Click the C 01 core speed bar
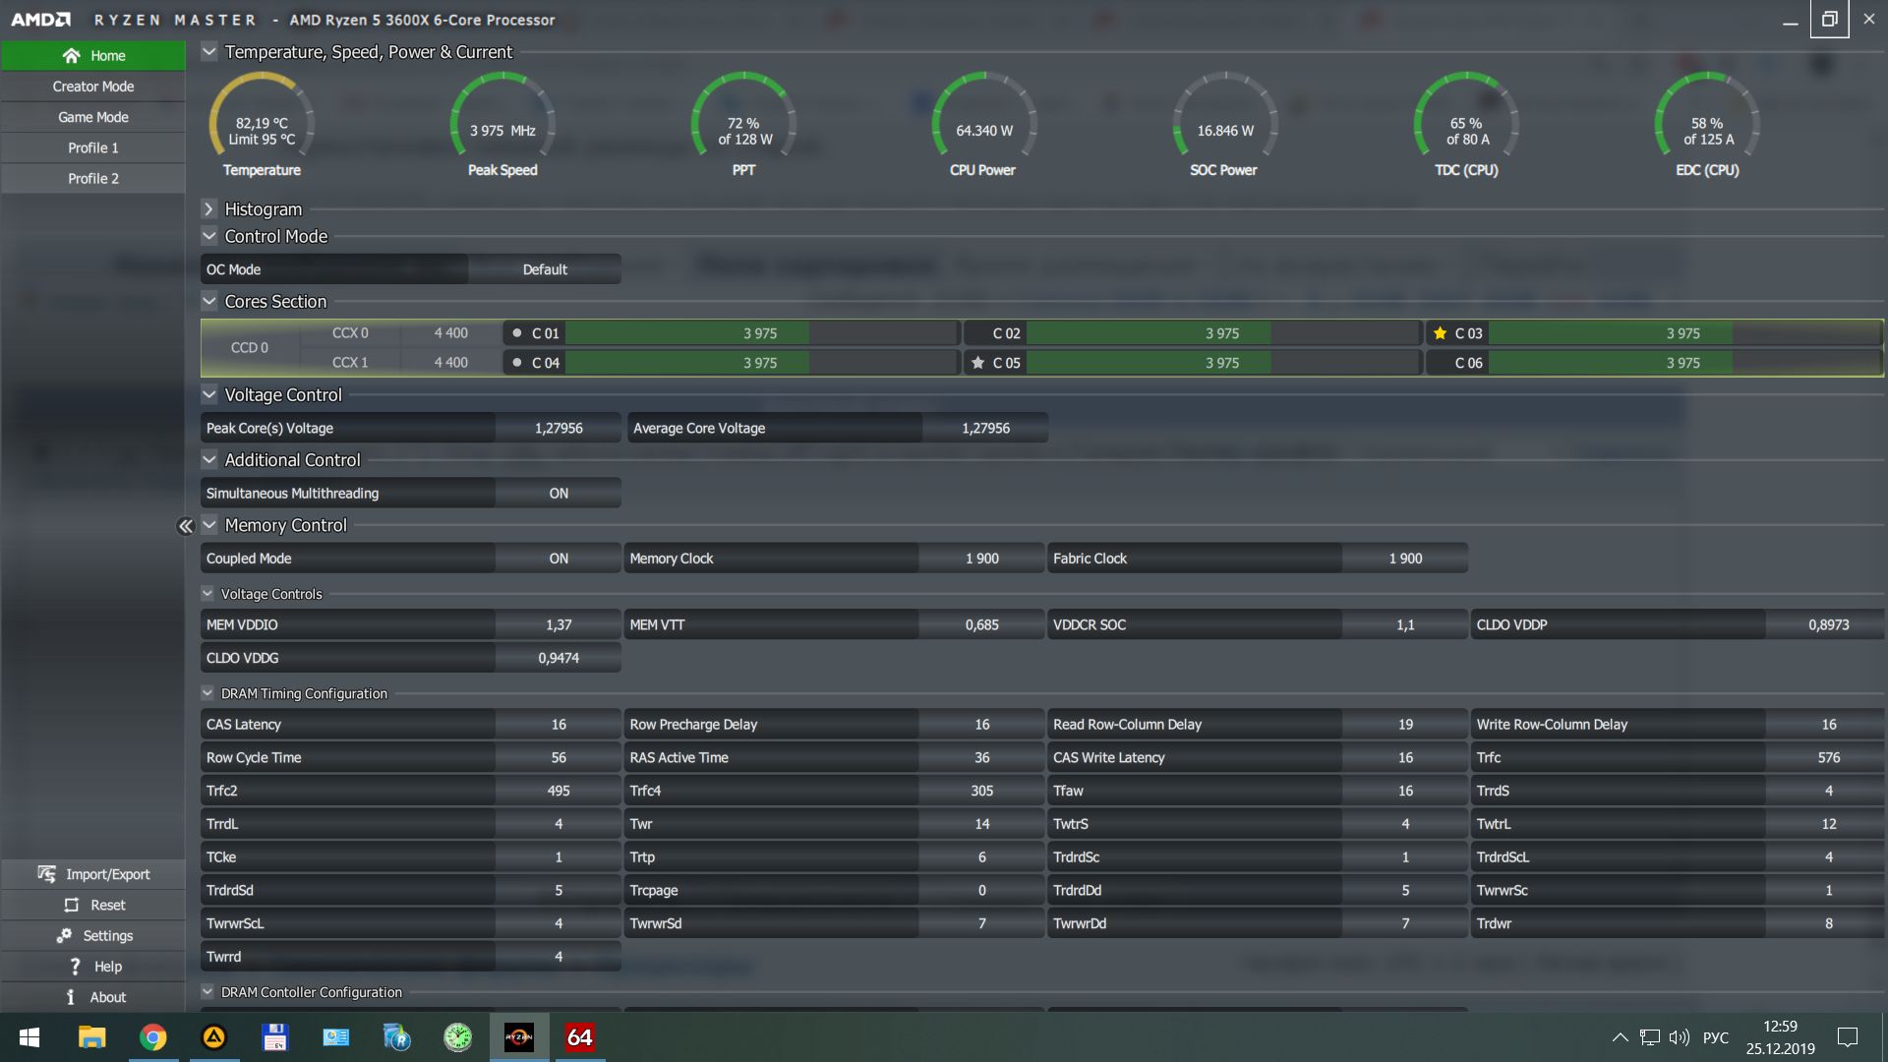Image resolution: width=1888 pixels, height=1062 pixels. click(x=759, y=333)
